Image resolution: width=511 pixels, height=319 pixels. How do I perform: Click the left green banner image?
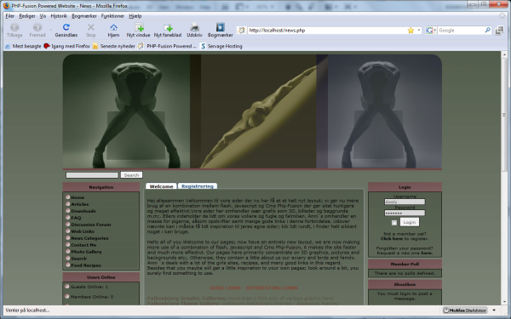coord(126,111)
